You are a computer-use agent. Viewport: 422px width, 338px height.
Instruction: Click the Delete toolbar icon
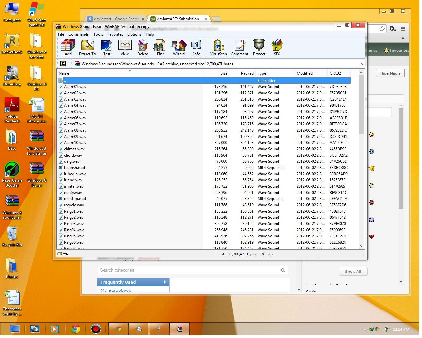(x=143, y=48)
